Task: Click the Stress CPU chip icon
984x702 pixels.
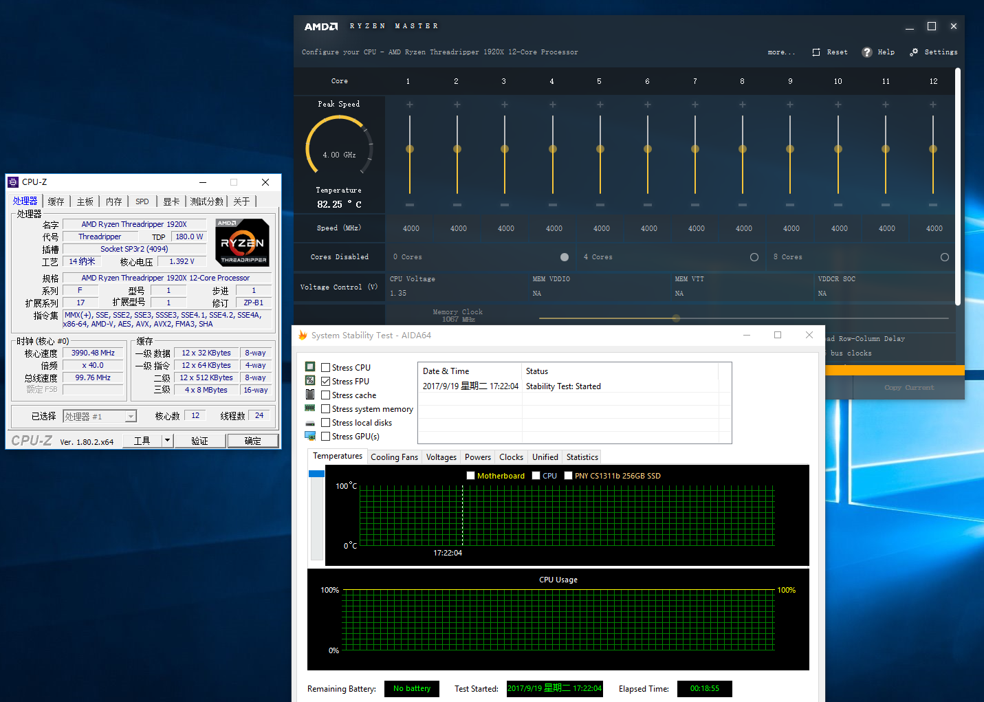Action: click(310, 367)
